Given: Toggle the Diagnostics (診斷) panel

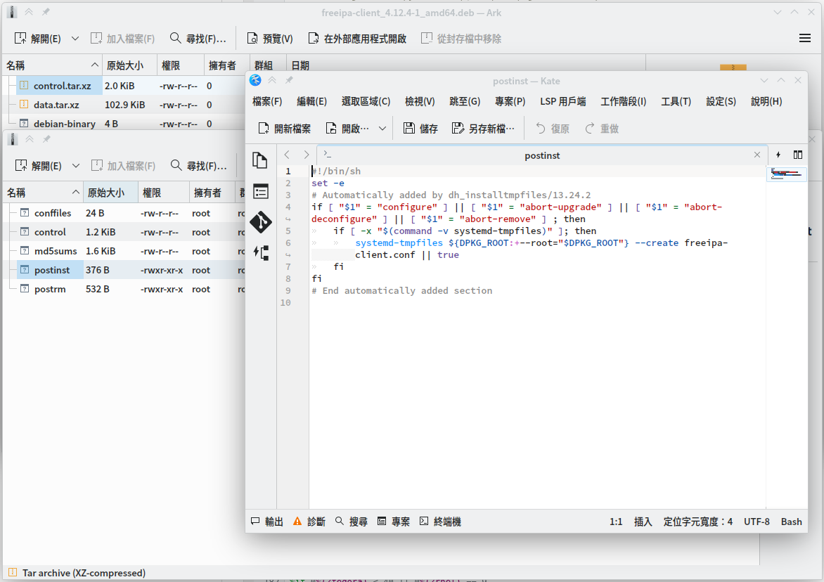Looking at the screenshot, I should (309, 522).
